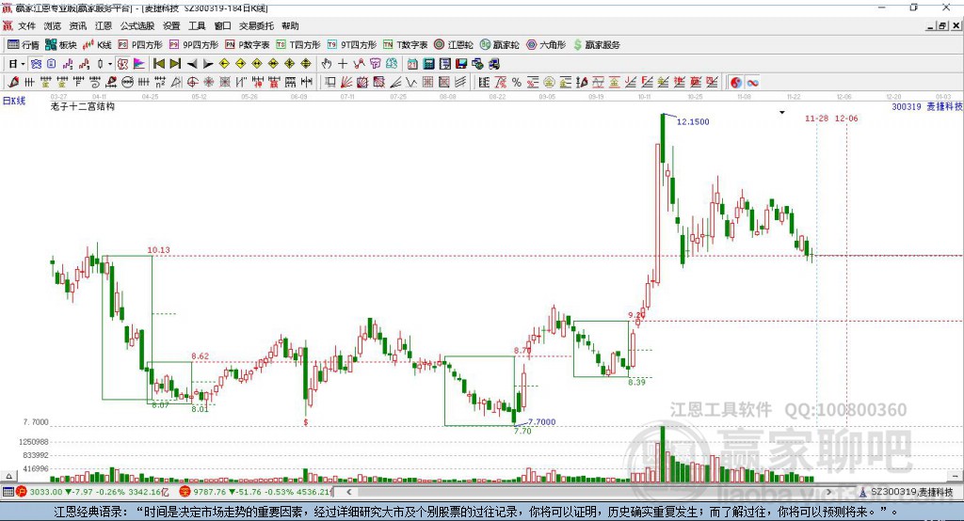This screenshot has height=521, width=964.
Task: Select the 12-06 date marker
Action: 846,118
